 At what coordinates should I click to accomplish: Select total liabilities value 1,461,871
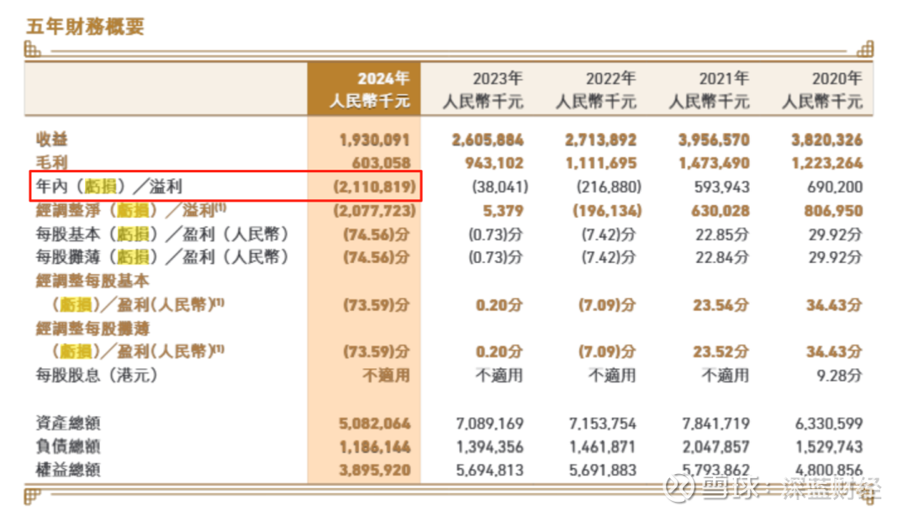(x=603, y=447)
